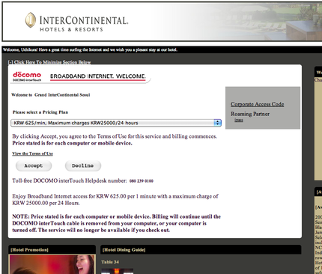This screenshot has height=274, width=322.
Task: Click the Decline button
Action: (83, 165)
